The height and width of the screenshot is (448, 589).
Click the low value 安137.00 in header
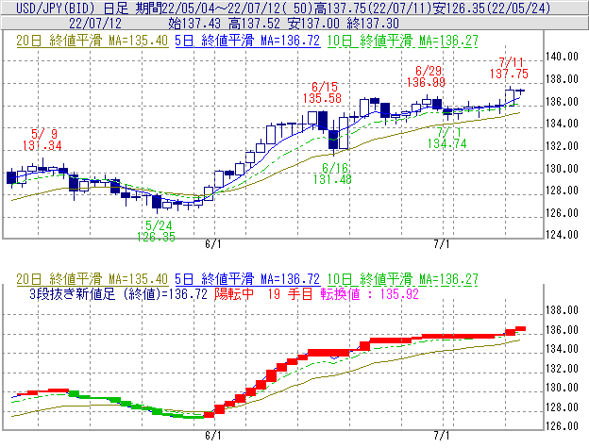(x=313, y=24)
